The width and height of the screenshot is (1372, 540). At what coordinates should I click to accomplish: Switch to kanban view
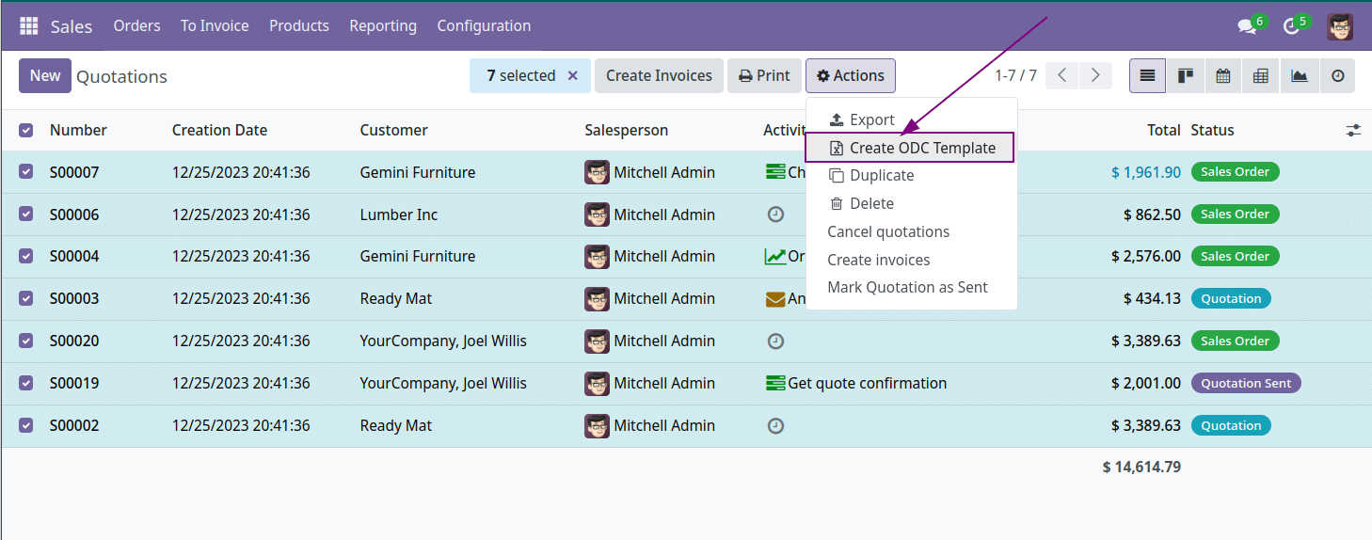[1185, 76]
